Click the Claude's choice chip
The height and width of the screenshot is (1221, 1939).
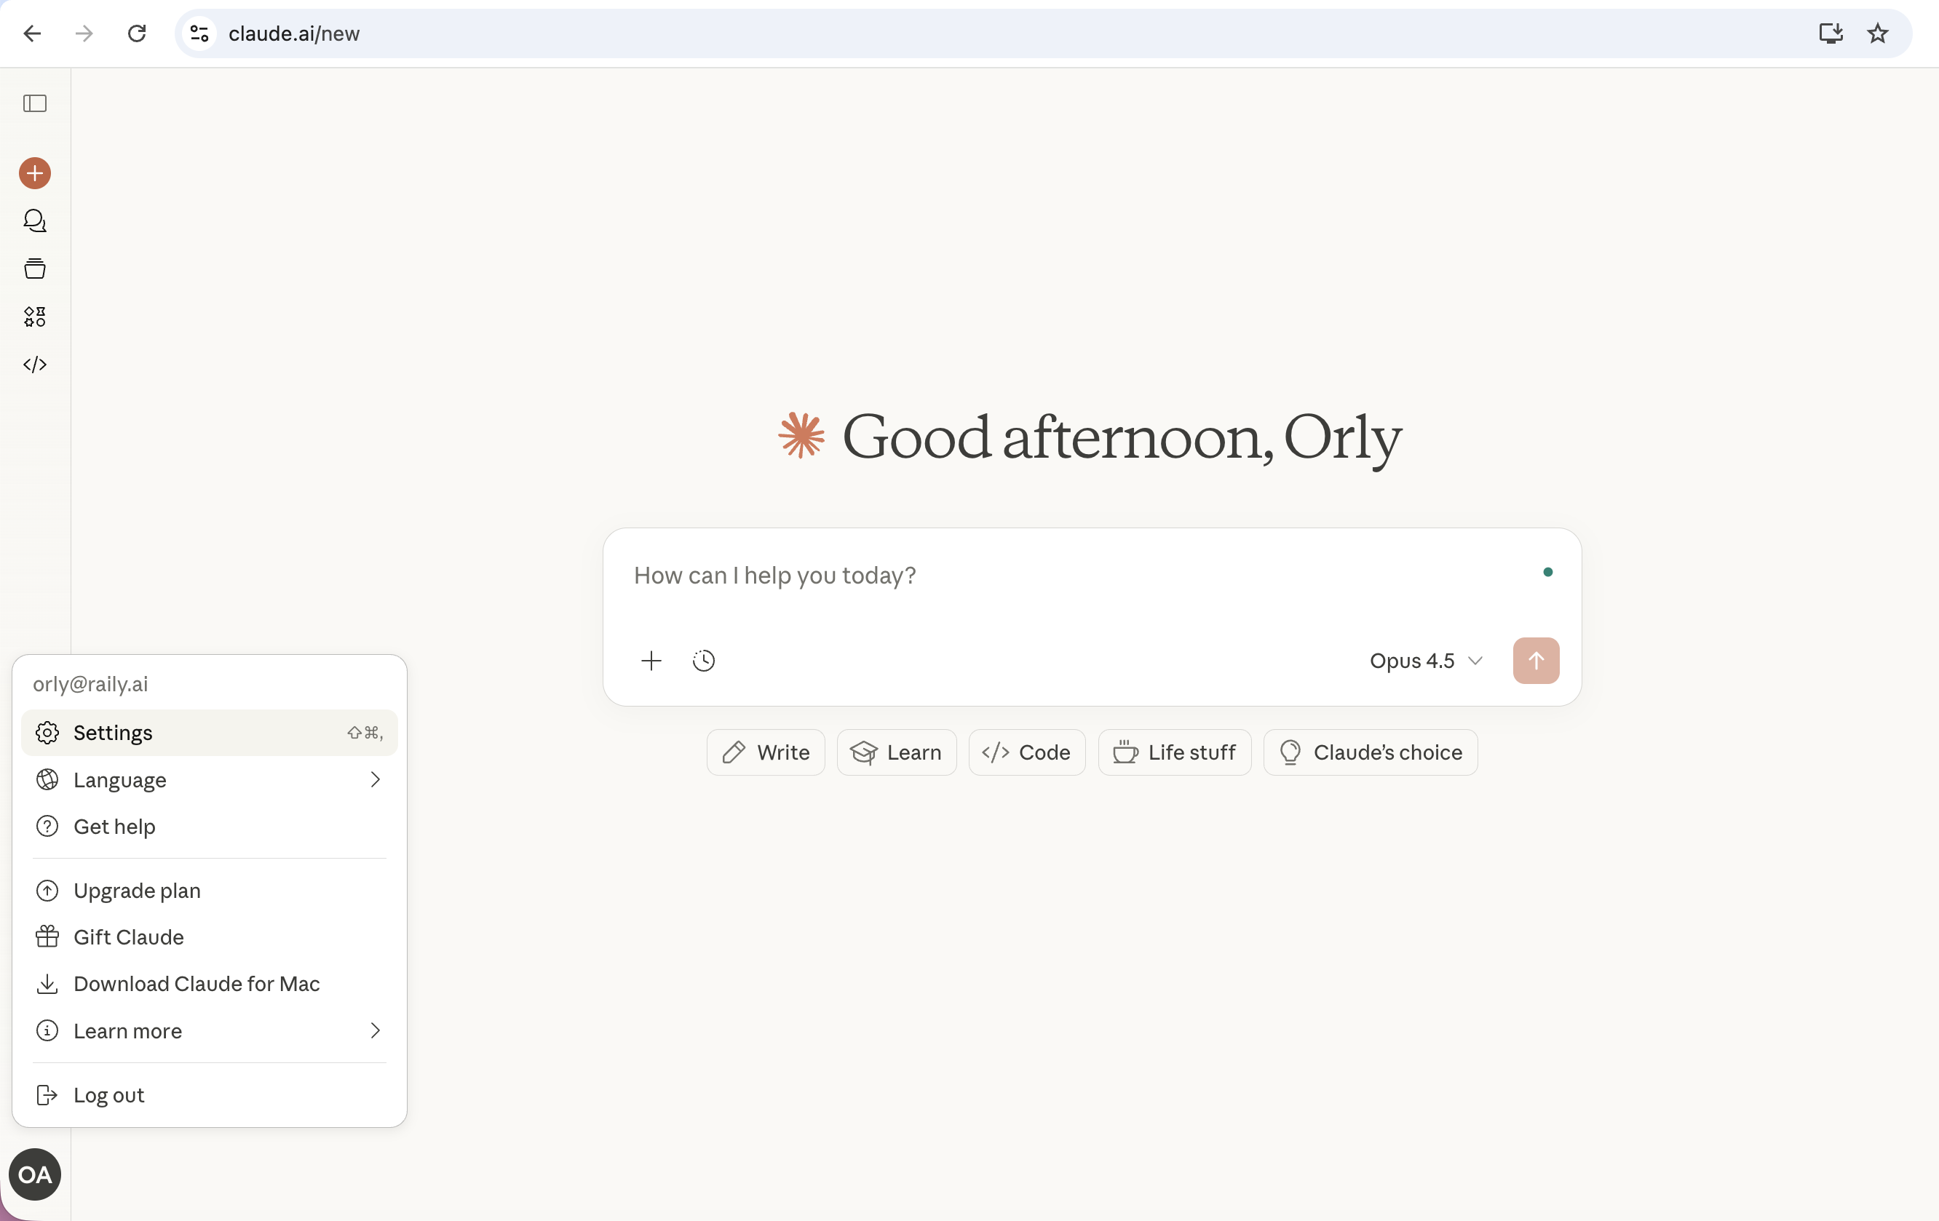1370,752
